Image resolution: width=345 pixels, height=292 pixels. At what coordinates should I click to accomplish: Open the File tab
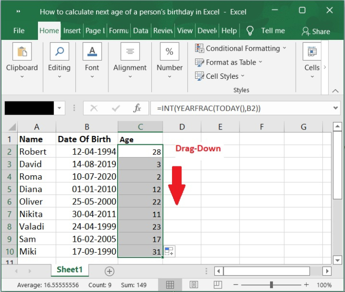19,31
